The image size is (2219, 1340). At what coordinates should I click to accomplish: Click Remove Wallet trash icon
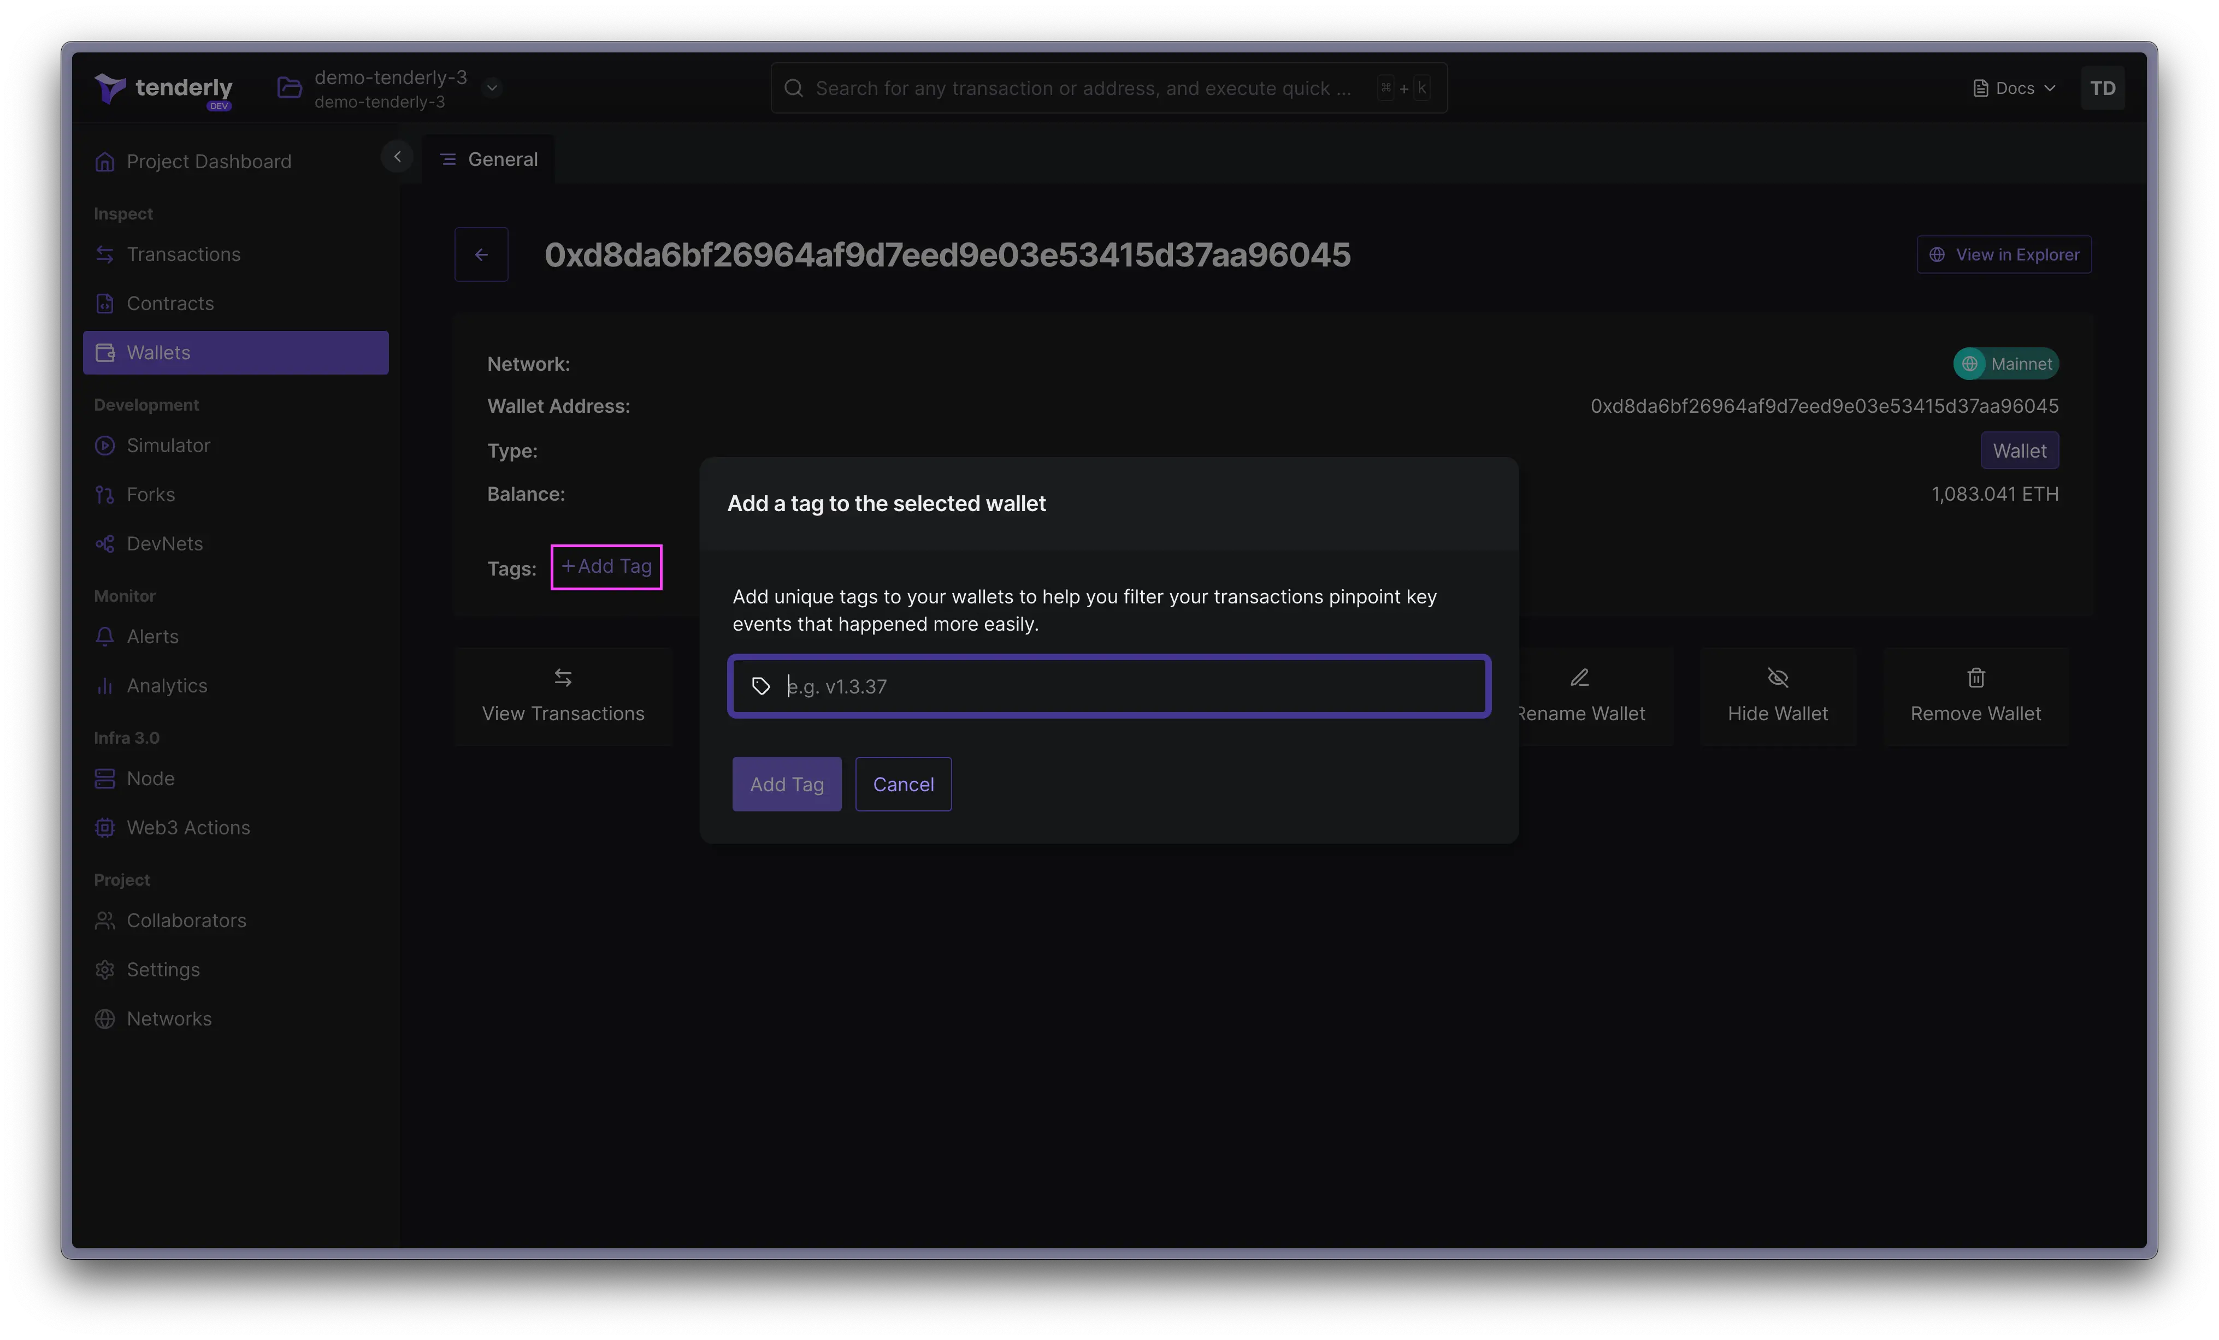[1976, 678]
